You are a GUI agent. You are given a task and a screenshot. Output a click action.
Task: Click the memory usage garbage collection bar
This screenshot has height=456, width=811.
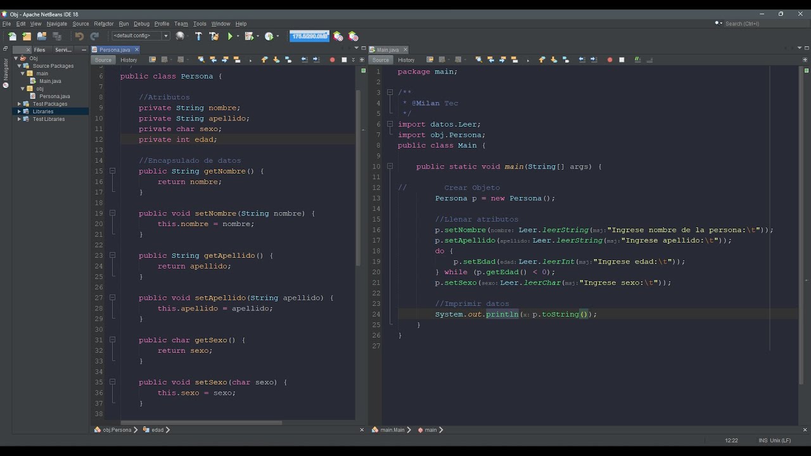click(x=309, y=36)
